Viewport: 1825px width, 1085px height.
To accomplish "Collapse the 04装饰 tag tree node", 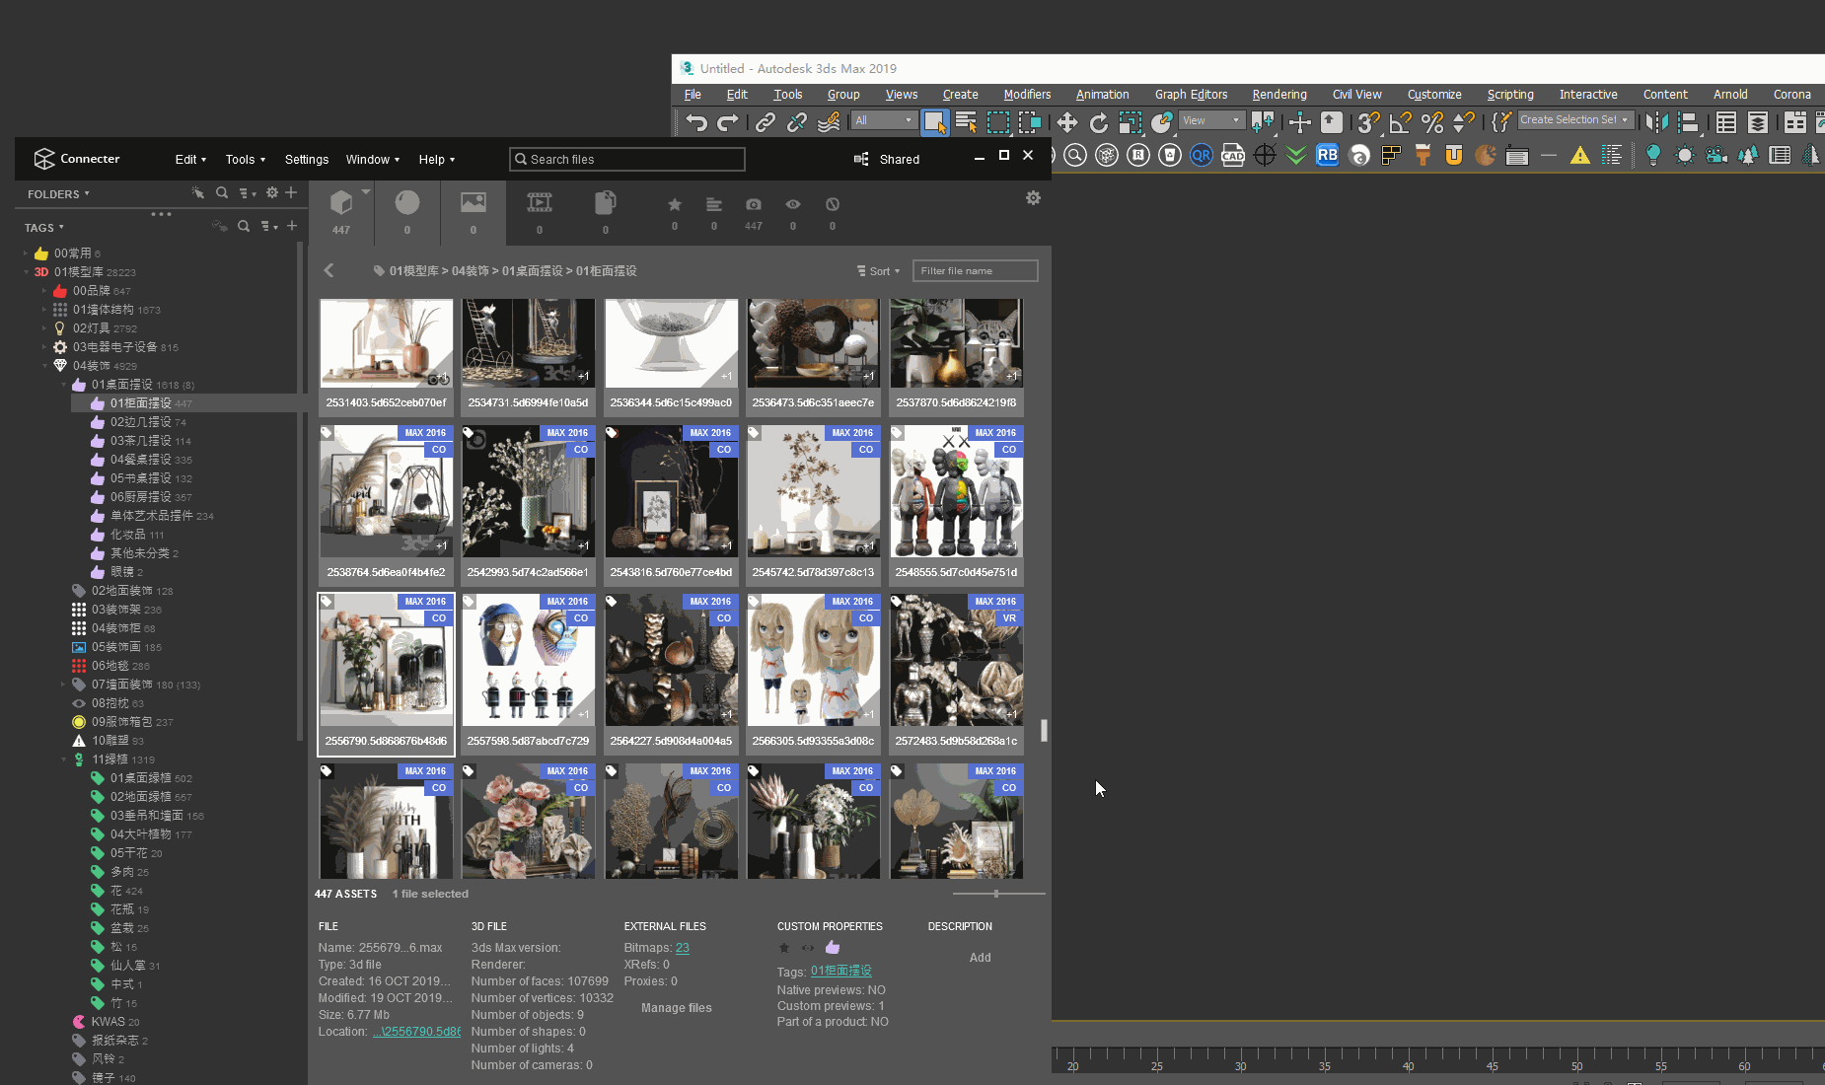I will click(x=45, y=366).
